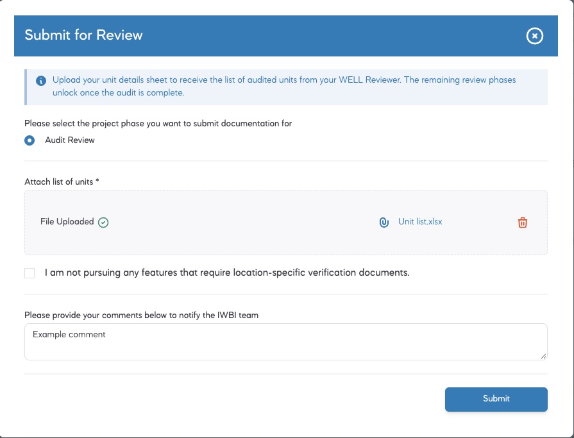Check the not pursuing location-specific features box

pos(30,273)
